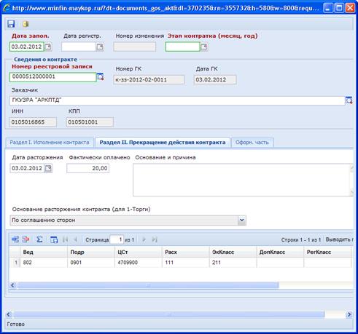Image resolution: width=358 pixels, height=334 pixels.
Task: Click the Sigma sum icon
Action: click(x=39, y=239)
